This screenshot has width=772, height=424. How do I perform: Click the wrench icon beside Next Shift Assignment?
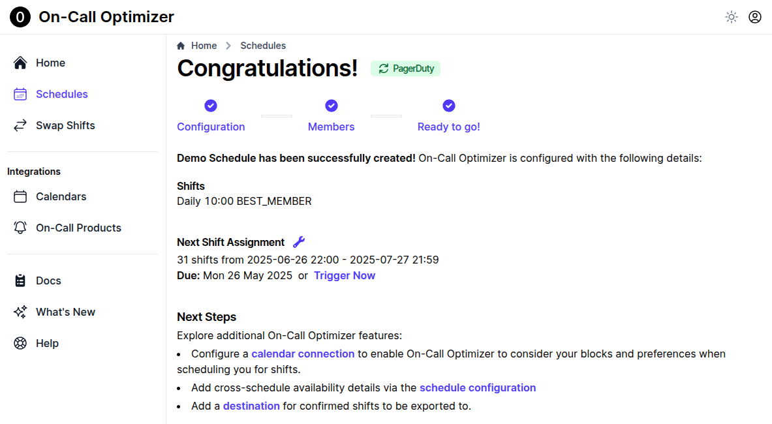pos(299,242)
